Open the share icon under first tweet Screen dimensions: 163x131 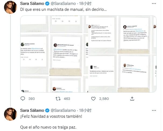tap(132, 99)
